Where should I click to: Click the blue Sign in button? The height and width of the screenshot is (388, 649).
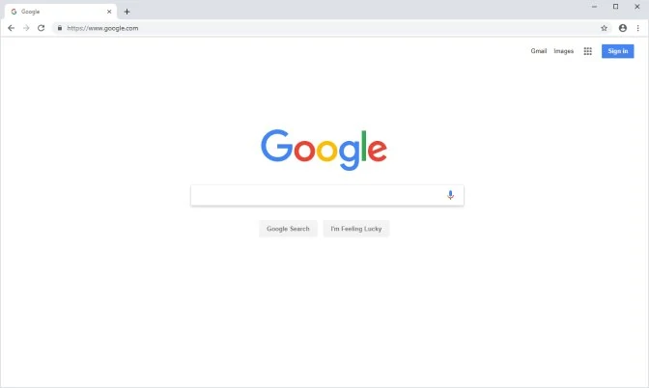click(x=617, y=51)
